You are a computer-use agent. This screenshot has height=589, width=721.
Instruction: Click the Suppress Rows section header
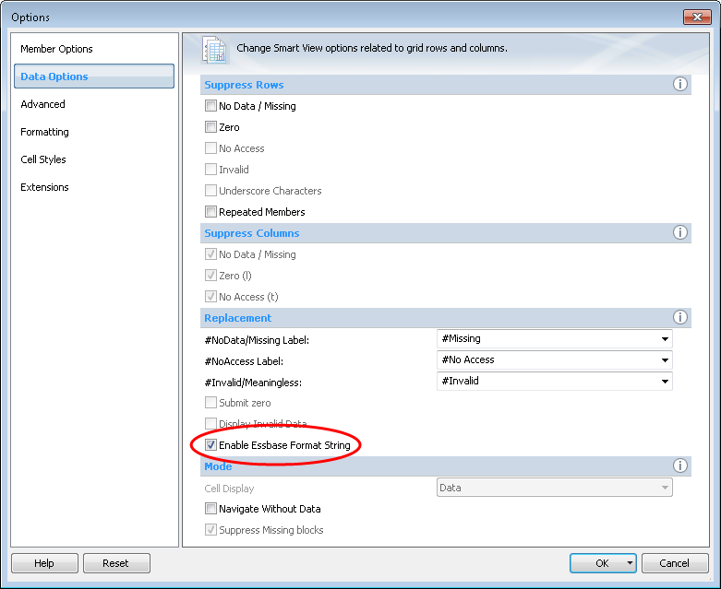(244, 85)
